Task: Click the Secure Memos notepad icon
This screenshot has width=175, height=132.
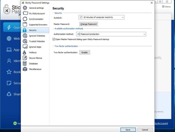Action: pos(25,58)
